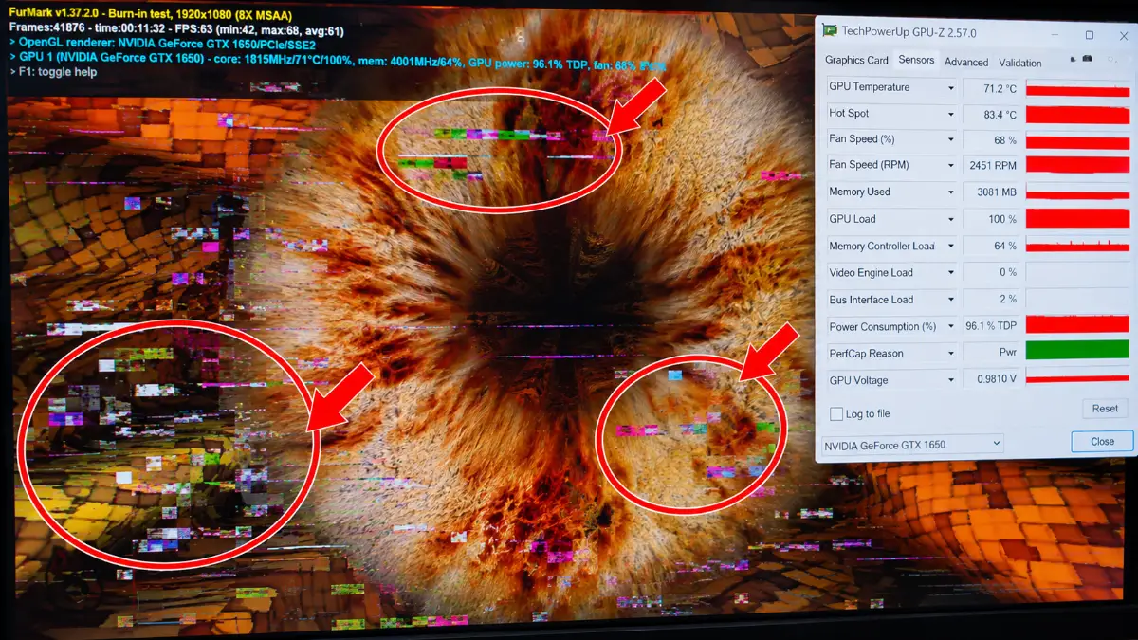Open the NVIDIA GeForce GTX 1650 selector
Viewport: 1138px width, 640px height.
coord(912,445)
